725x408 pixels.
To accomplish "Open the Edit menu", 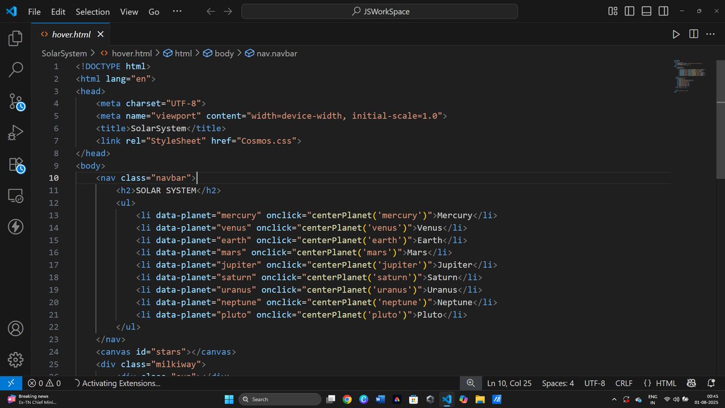I will [59, 11].
